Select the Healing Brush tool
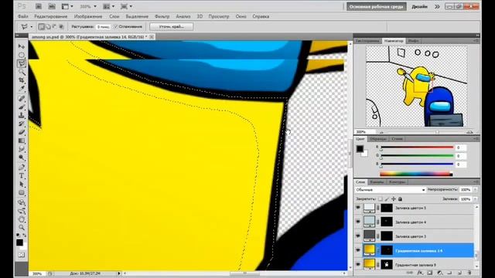Image resolution: width=495 pixels, height=278 pixels. coord(22,98)
